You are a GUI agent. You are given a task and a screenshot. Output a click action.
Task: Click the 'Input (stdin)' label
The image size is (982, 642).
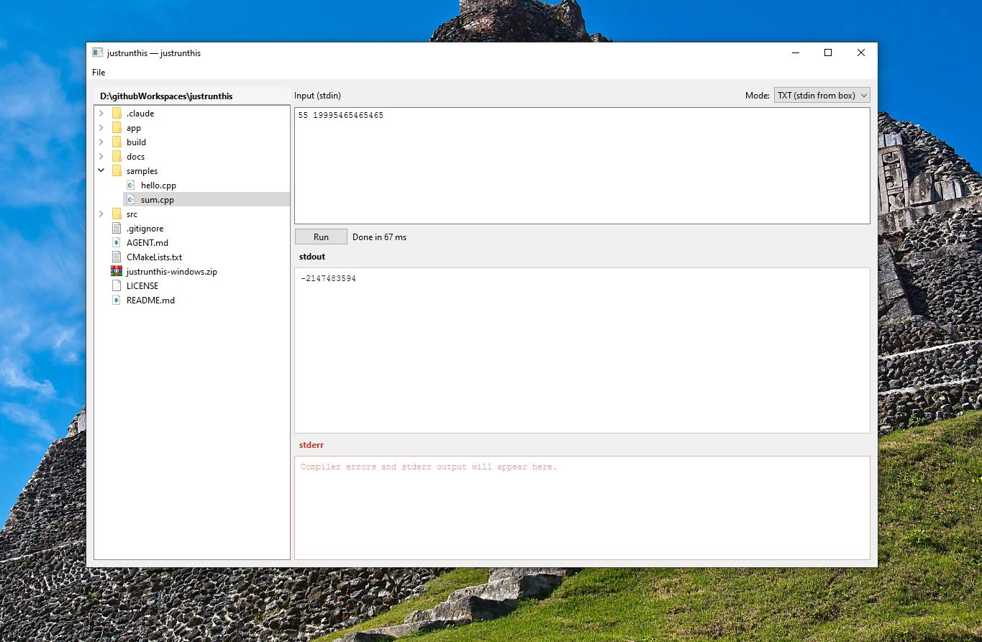click(x=317, y=95)
